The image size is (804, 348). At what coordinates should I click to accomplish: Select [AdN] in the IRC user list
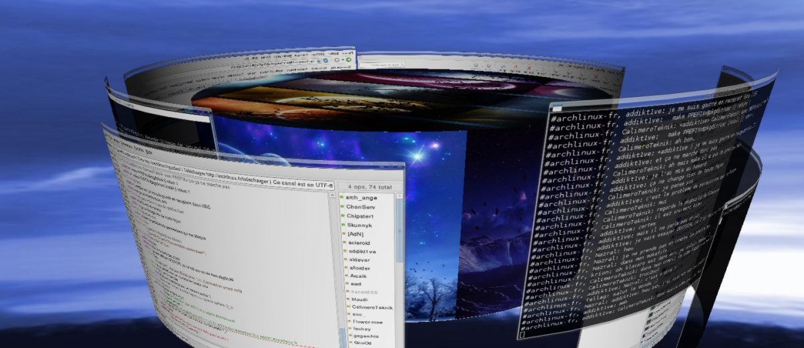355,235
